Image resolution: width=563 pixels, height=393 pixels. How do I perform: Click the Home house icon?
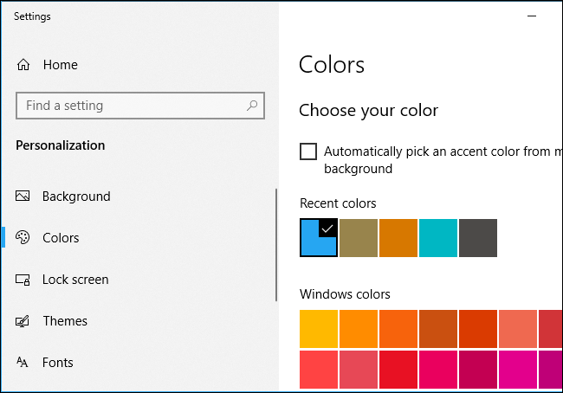pos(23,65)
